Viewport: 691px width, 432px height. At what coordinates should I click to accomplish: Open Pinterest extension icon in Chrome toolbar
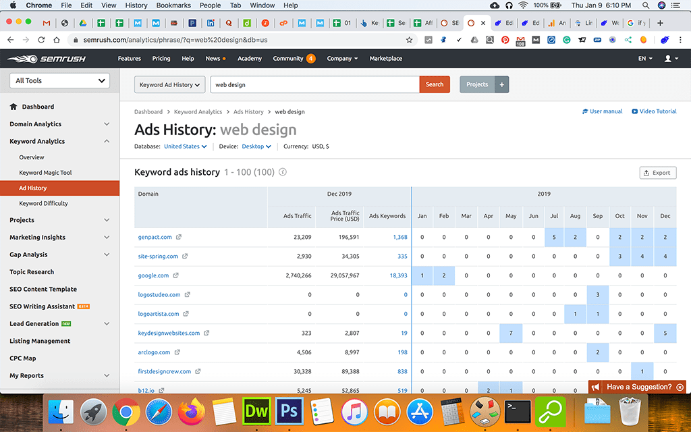pyautogui.click(x=505, y=40)
